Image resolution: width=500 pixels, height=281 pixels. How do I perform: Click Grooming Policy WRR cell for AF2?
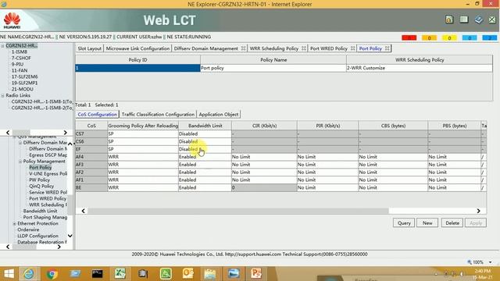pos(143,173)
